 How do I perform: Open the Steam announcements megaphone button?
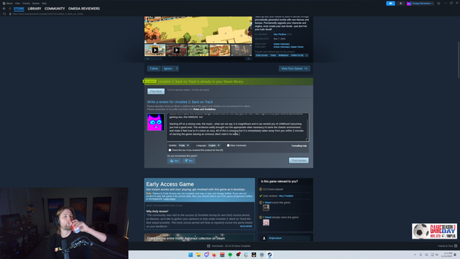pos(390,3)
